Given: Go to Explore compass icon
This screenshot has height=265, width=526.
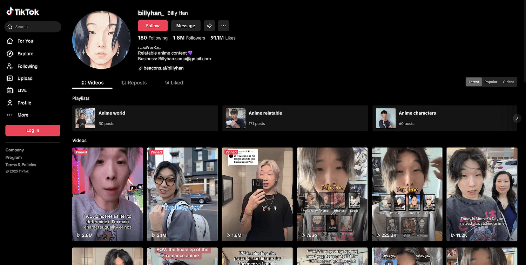Looking at the screenshot, I should [x=10, y=54].
